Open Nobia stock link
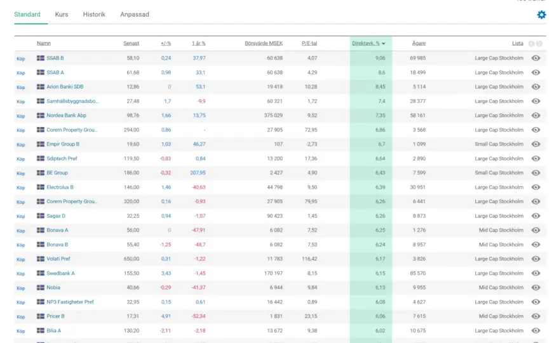This screenshot has width=559, height=343. (53, 287)
